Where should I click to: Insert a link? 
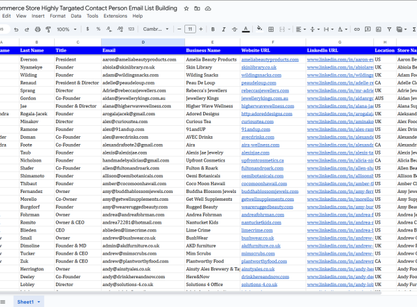click(x=357, y=29)
